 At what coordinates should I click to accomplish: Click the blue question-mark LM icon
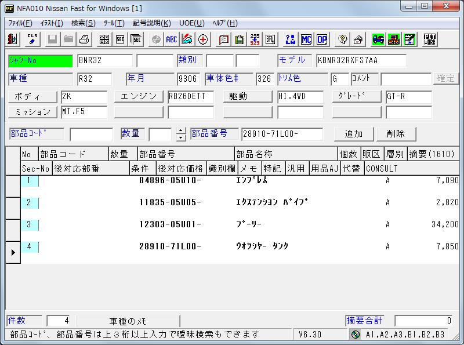coord(291,39)
